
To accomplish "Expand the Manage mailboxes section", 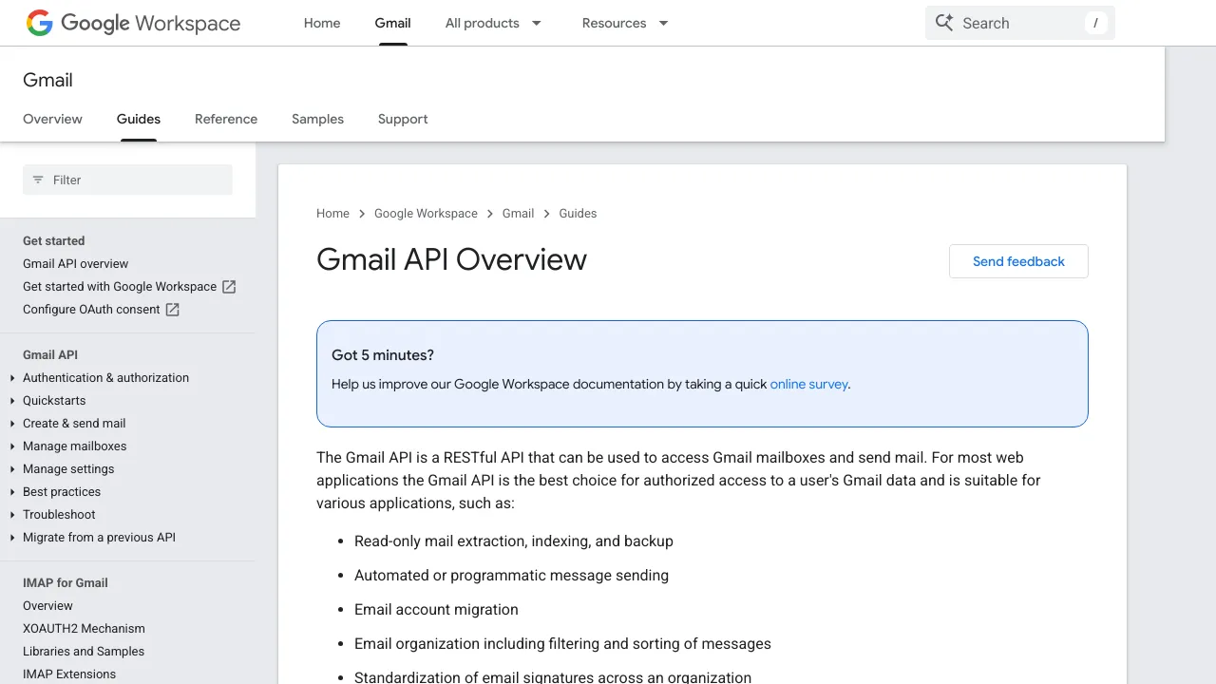I will tap(12, 446).
